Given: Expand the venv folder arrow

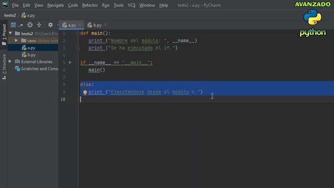Looking at the screenshot, I should click(16, 40).
